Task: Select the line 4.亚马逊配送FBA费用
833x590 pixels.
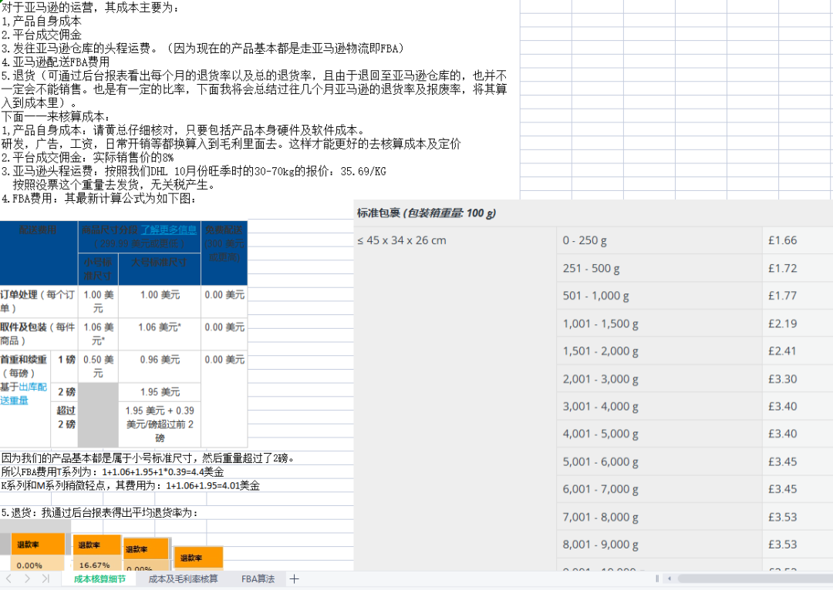Action: coord(56,62)
